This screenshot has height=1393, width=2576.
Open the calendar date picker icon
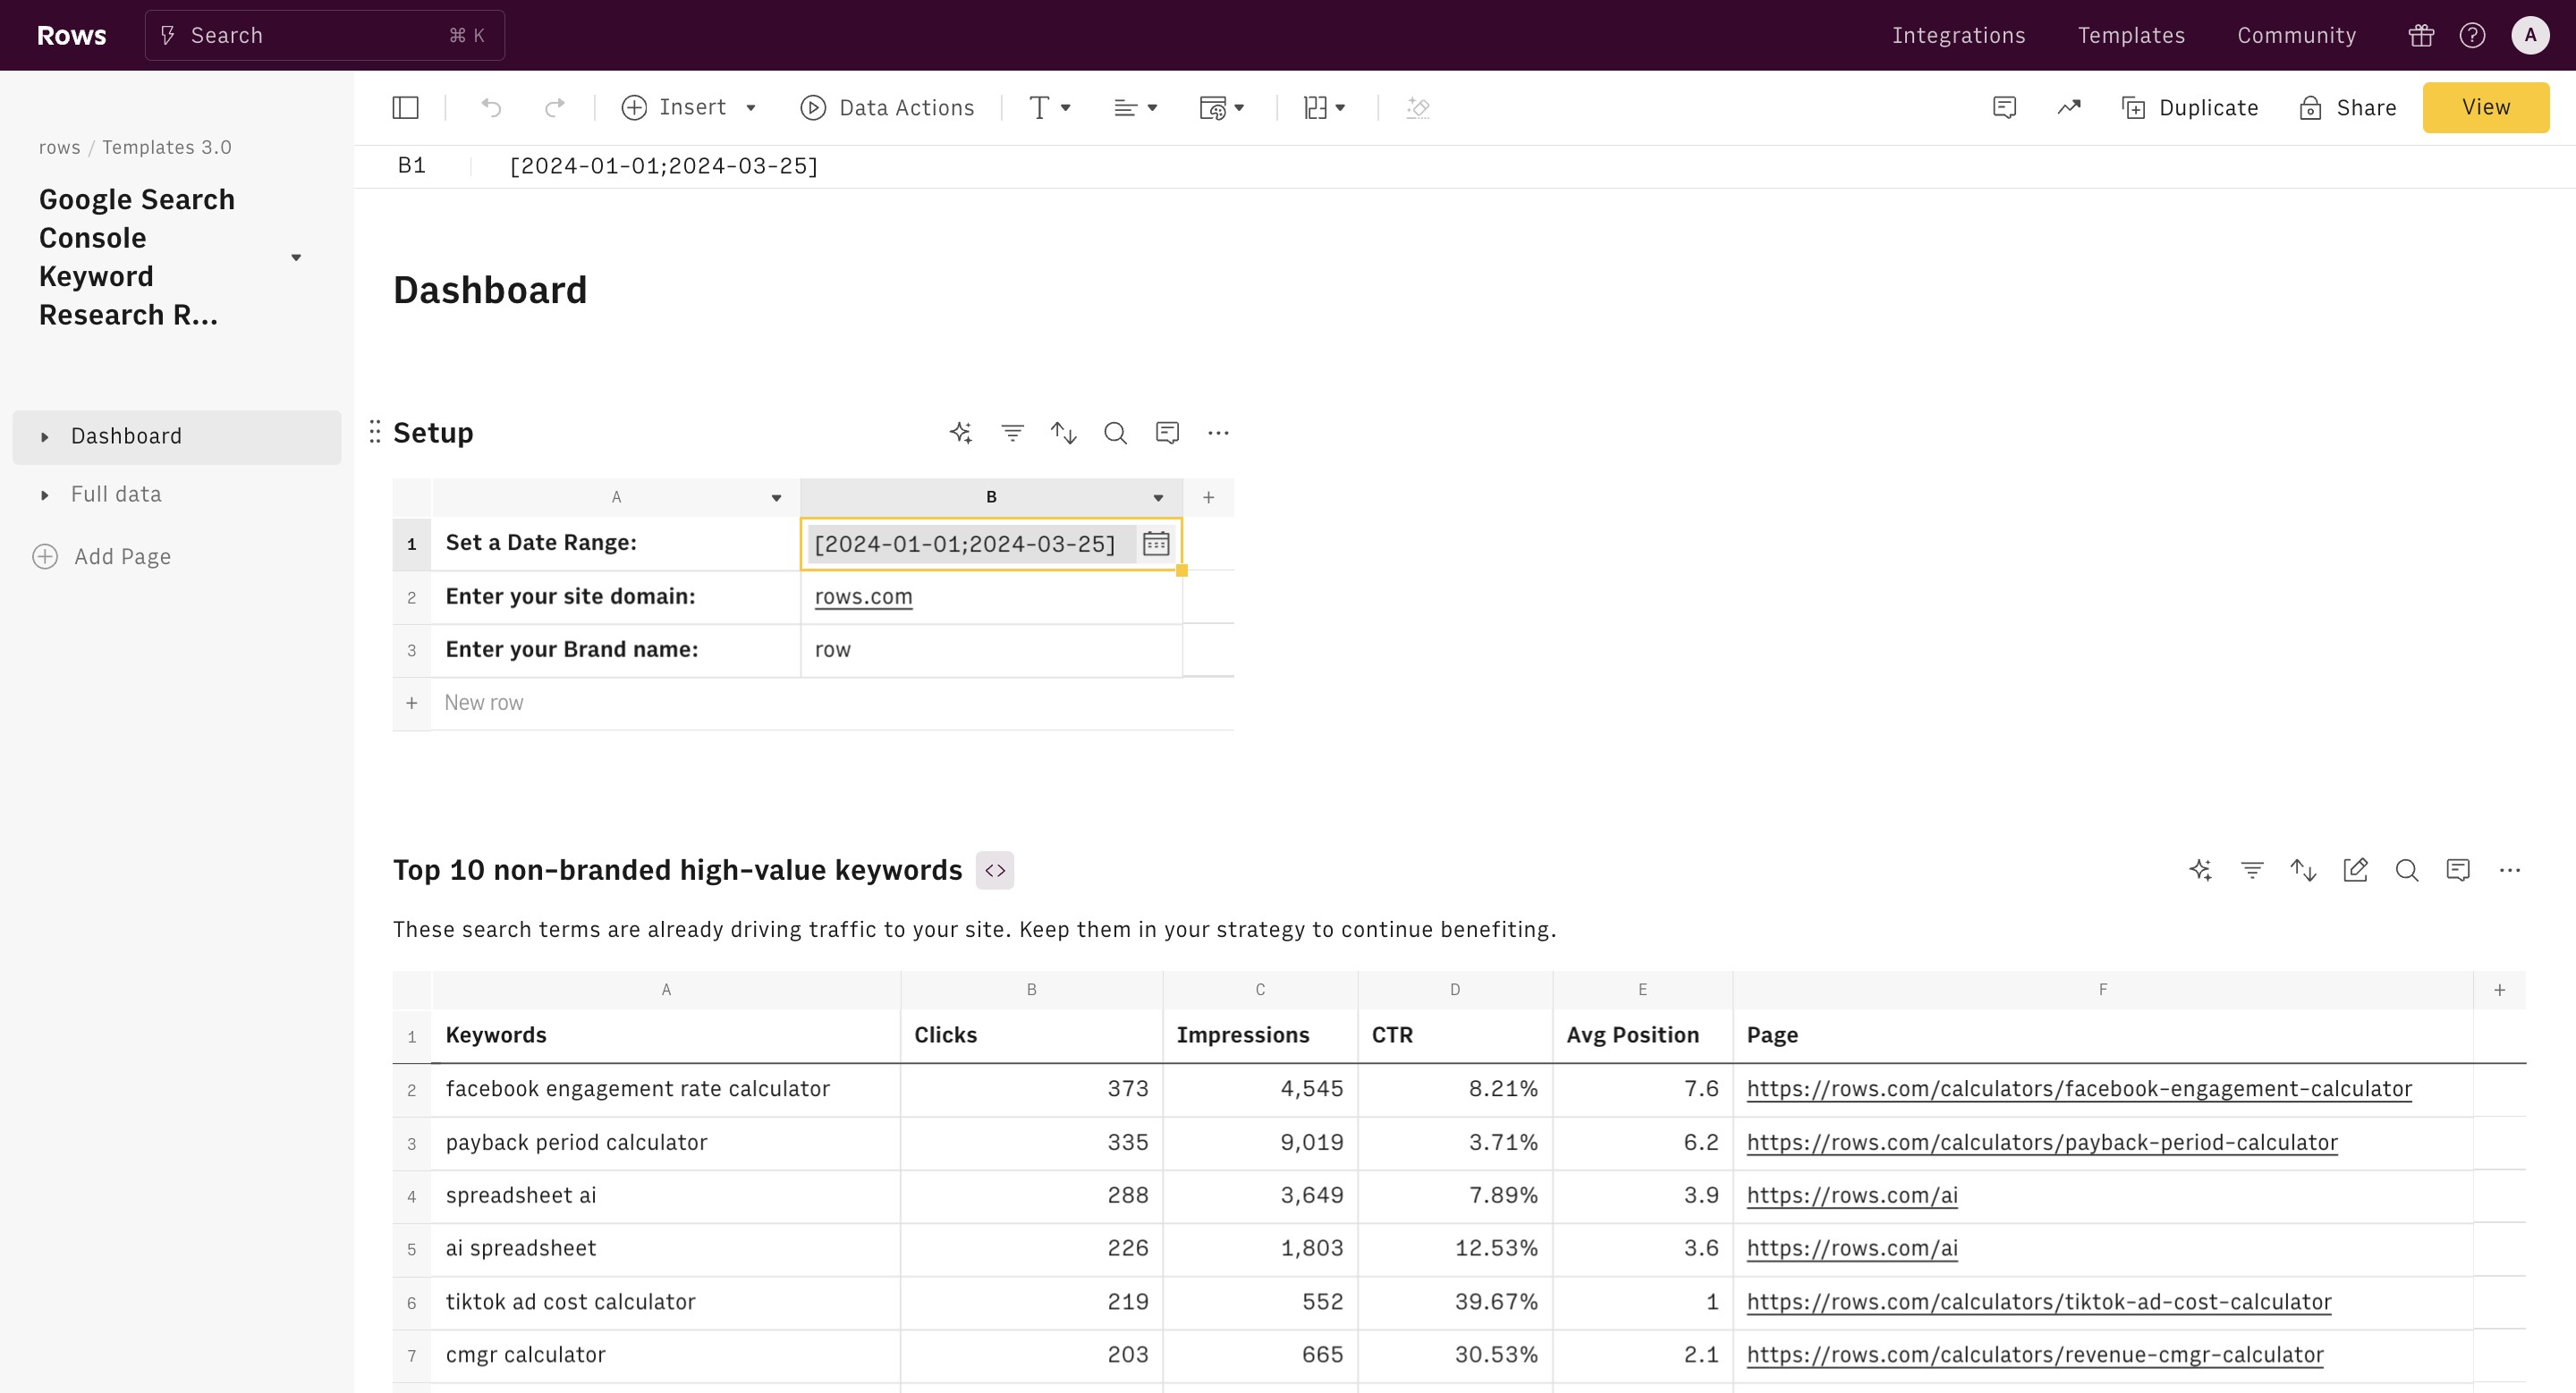[x=1156, y=544]
